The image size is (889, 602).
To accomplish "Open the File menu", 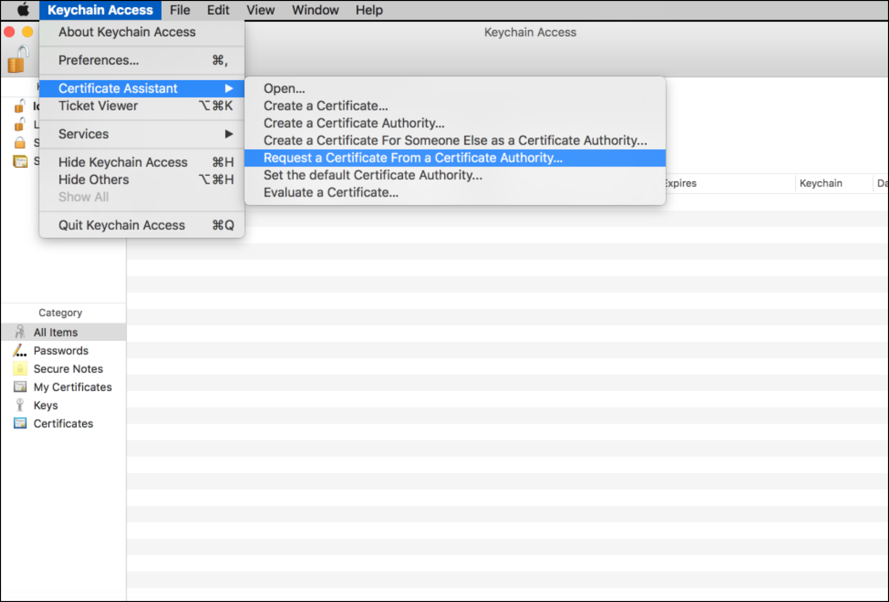I will [x=180, y=10].
